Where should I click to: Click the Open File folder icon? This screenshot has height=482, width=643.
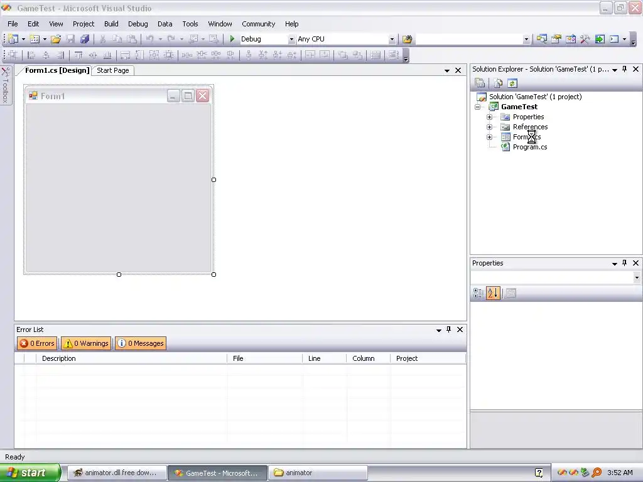pos(56,39)
